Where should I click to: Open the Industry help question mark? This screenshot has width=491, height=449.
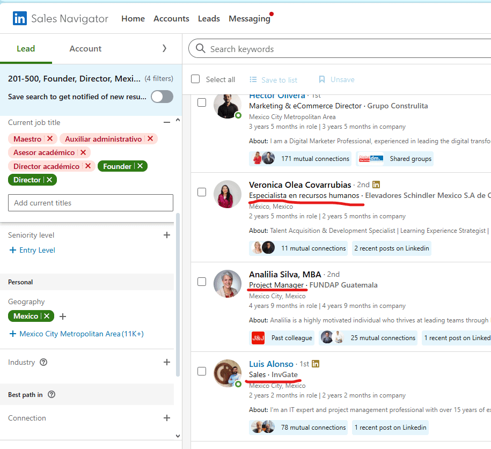coord(43,362)
